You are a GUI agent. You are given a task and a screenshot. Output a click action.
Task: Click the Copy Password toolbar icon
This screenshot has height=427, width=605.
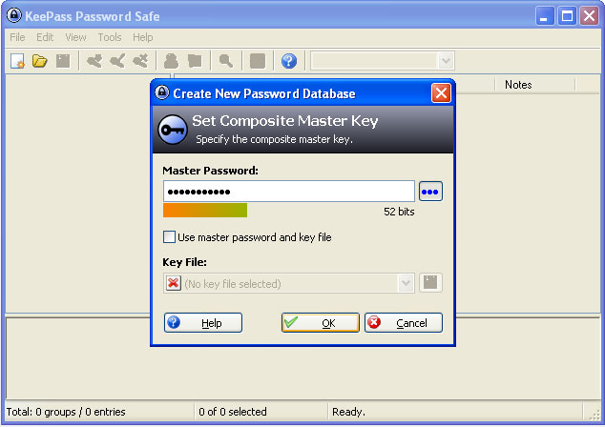[195, 61]
